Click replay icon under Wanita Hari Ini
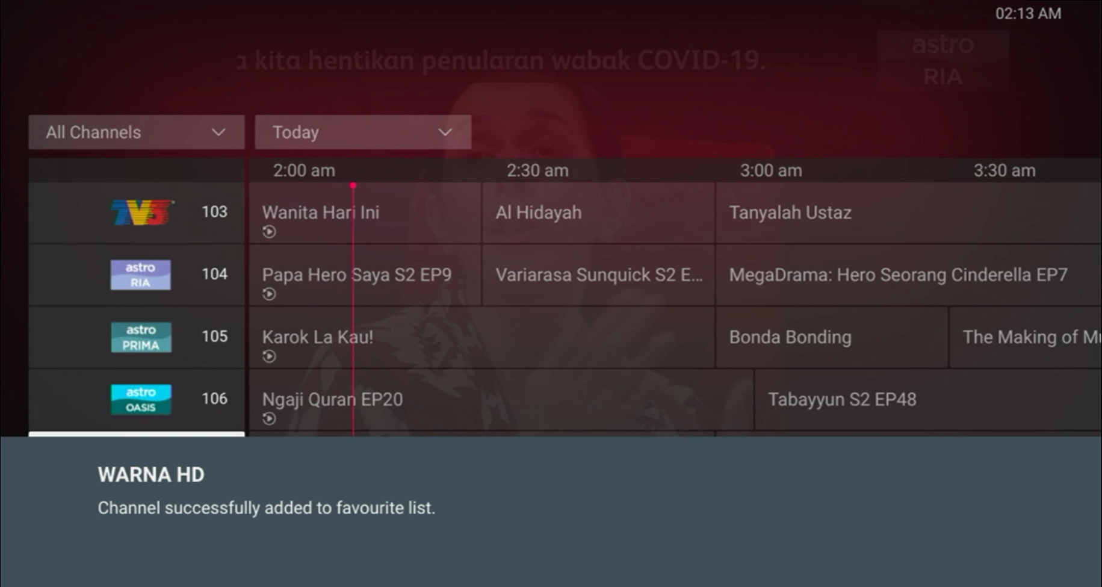 [x=269, y=232]
